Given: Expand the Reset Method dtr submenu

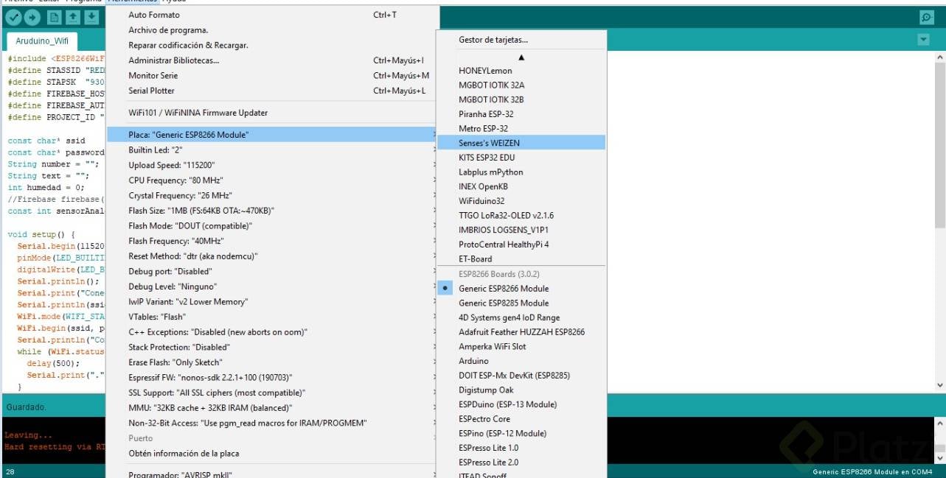Looking at the screenshot, I should tap(273, 256).
